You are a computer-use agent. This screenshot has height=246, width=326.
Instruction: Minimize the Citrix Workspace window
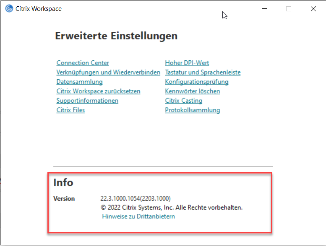click(x=264, y=9)
